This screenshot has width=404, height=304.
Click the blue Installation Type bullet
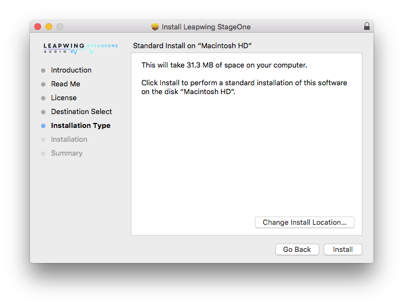(43, 126)
